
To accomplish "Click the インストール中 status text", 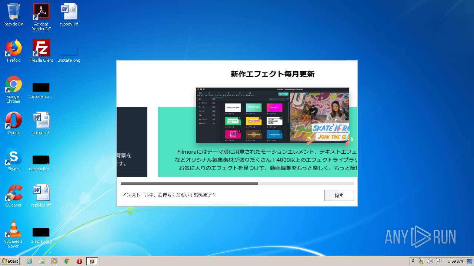I will click(169, 195).
